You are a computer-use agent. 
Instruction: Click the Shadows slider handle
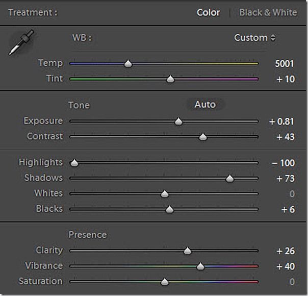[229, 178]
